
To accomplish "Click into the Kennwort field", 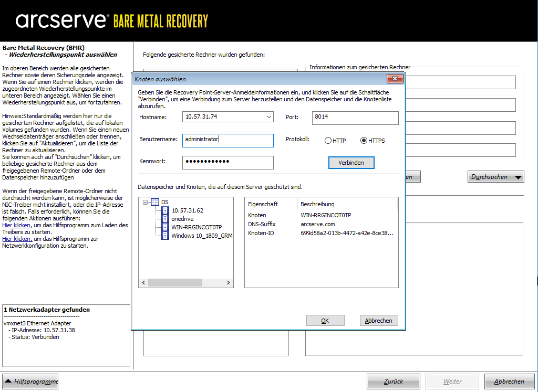I will click(x=228, y=163).
